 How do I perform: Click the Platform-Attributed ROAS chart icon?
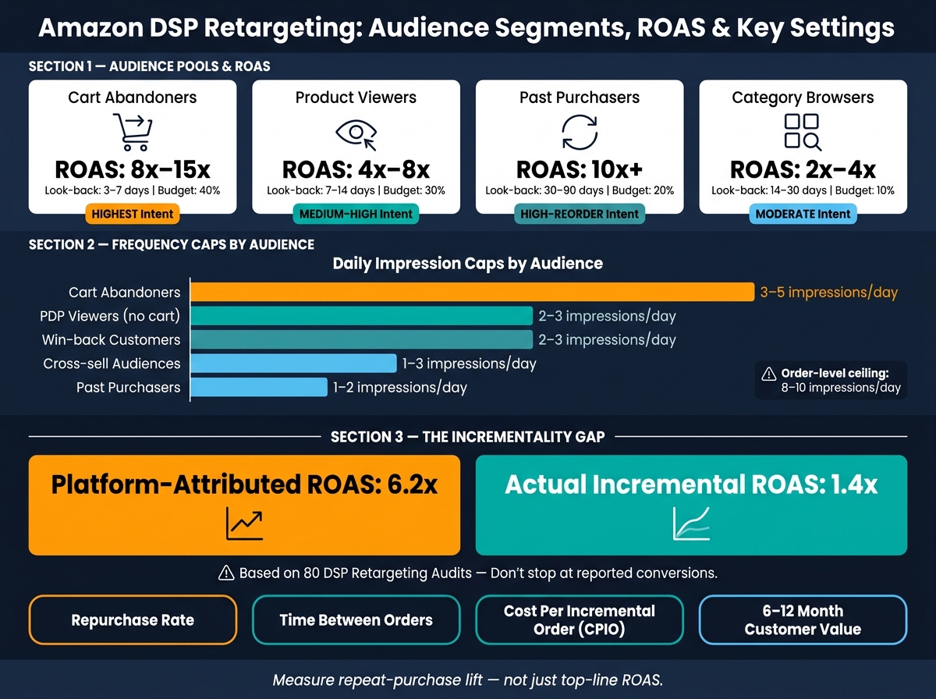245,523
